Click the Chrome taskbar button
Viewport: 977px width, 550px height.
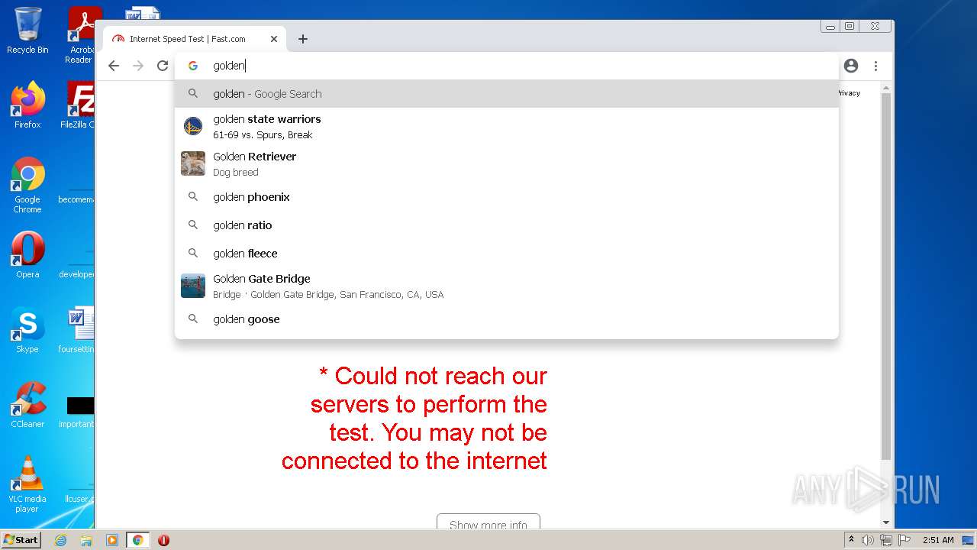coord(137,540)
